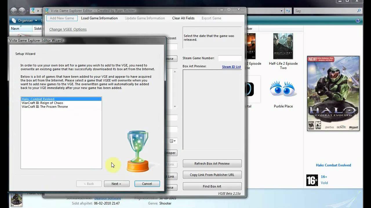Switch to the Update Game Information tab
The width and height of the screenshot is (371, 208).
pos(145,18)
